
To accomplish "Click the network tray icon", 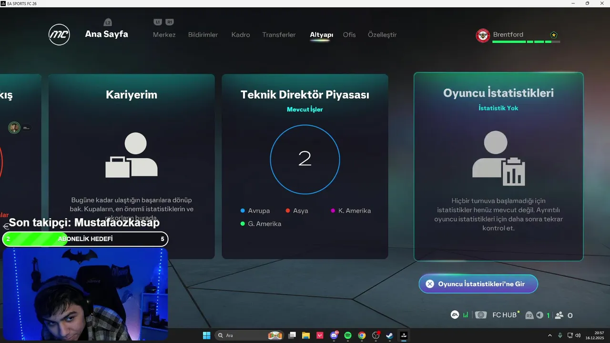I will (x=570, y=335).
